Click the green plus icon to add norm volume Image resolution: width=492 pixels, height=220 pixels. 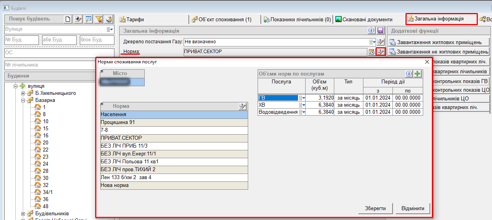coord(418,74)
